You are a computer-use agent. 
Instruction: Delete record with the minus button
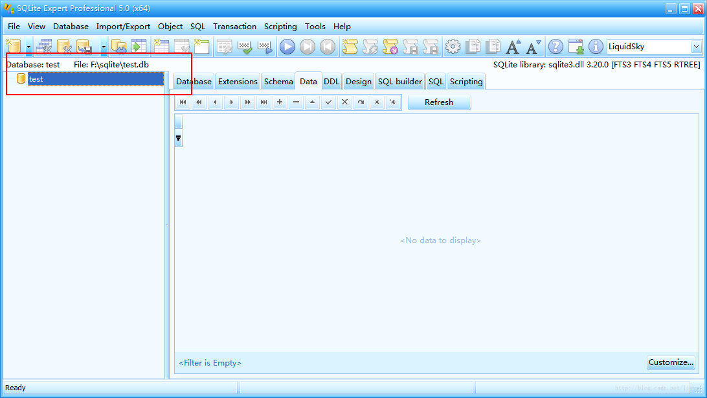point(296,102)
